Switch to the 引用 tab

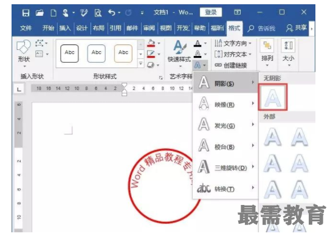(x=115, y=28)
